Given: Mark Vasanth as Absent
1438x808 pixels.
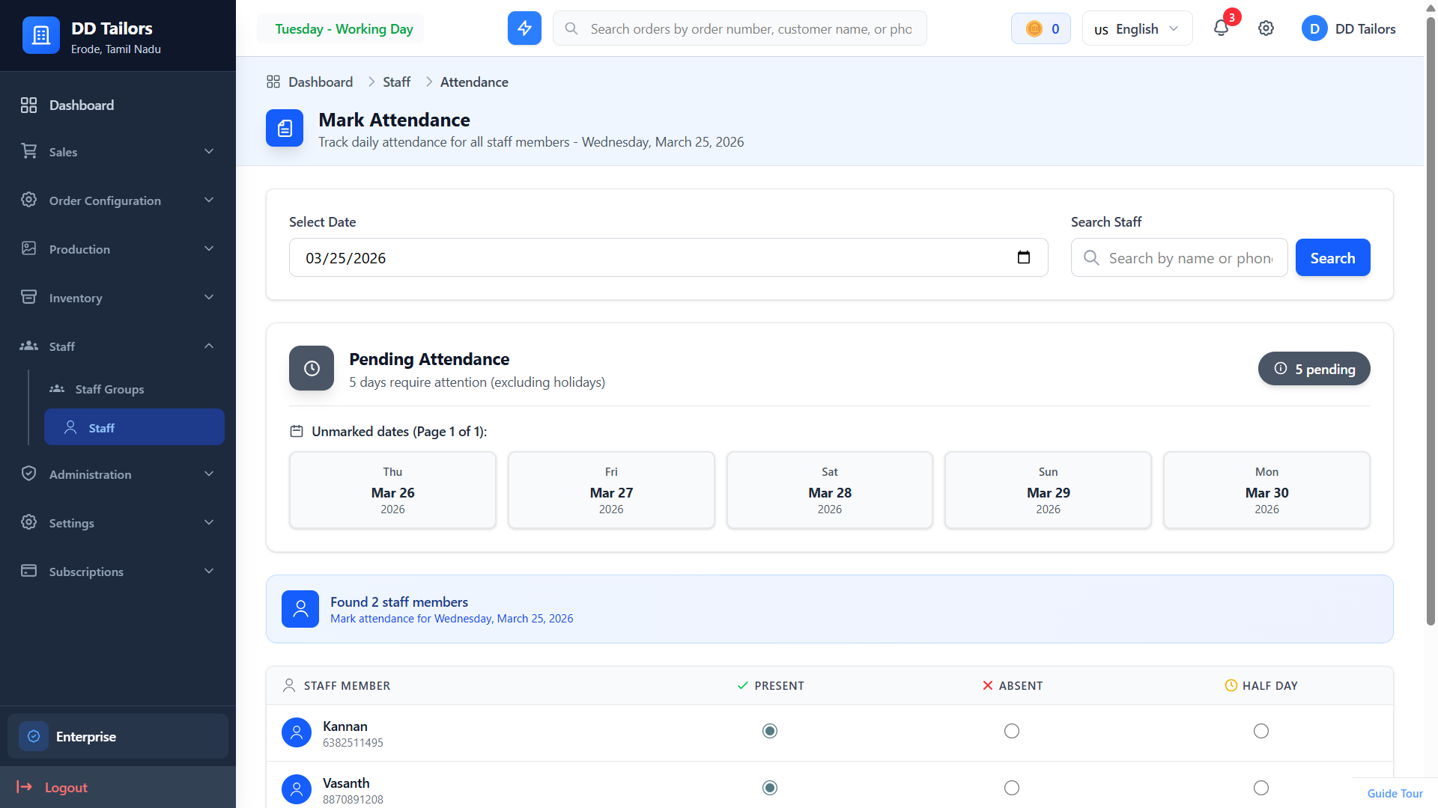Looking at the screenshot, I should tap(1012, 788).
